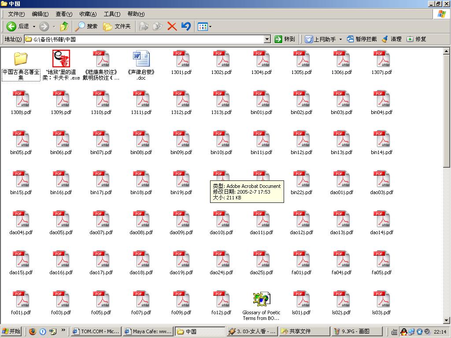Open the 工具(T) menu
The height and width of the screenshot is (338, 451).
(111, 14)
